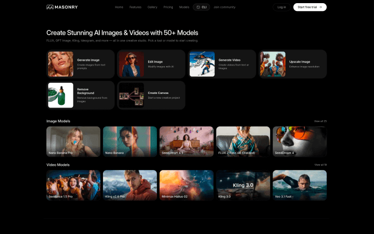Click the Edit Image woman thumbnail

(x=131, y=64)
